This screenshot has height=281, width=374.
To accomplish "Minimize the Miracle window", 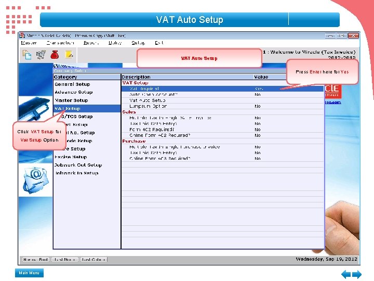I will (x=330, y=35).
